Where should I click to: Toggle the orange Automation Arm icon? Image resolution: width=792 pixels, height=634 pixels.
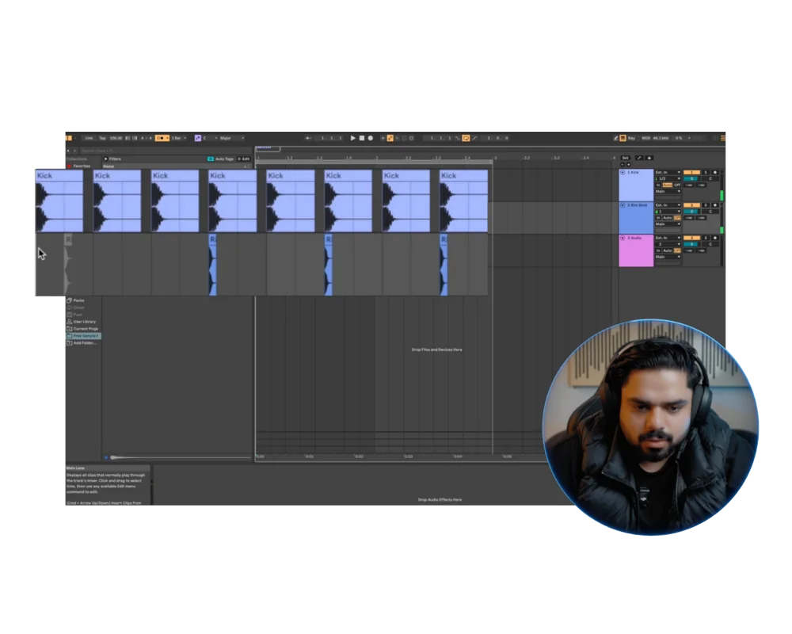click(390, 138)
